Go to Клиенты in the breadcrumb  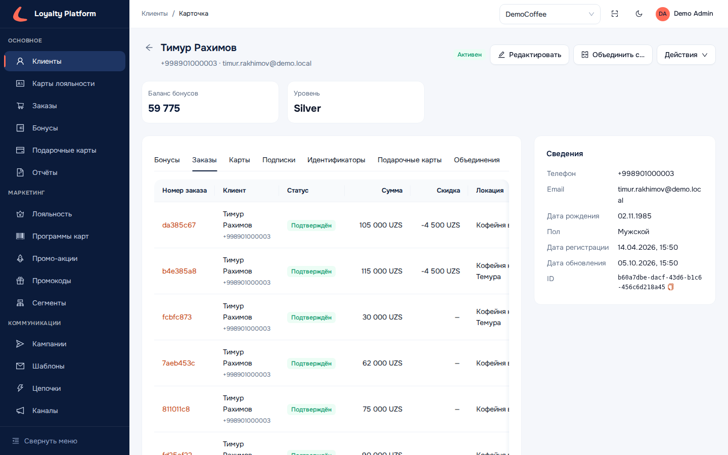[x=155, y=14]
